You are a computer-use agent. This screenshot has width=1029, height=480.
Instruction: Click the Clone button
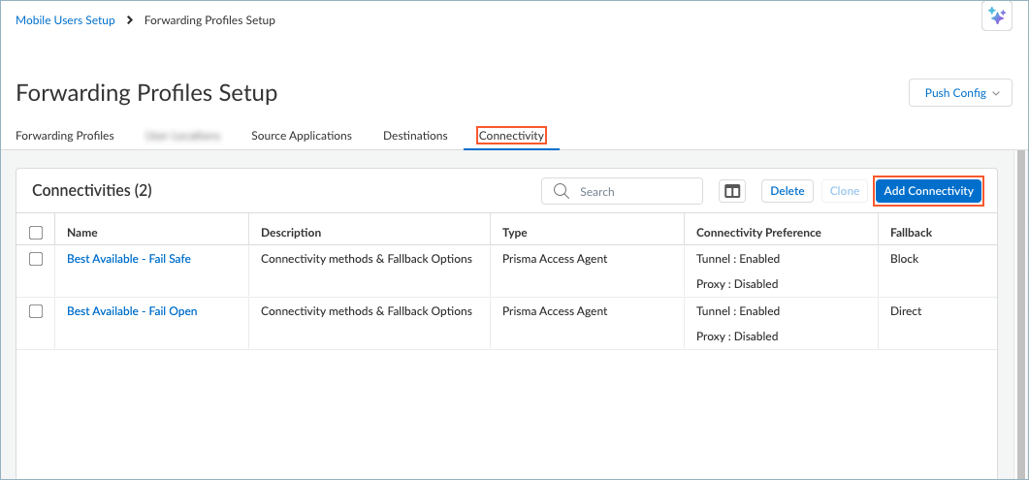844,191
